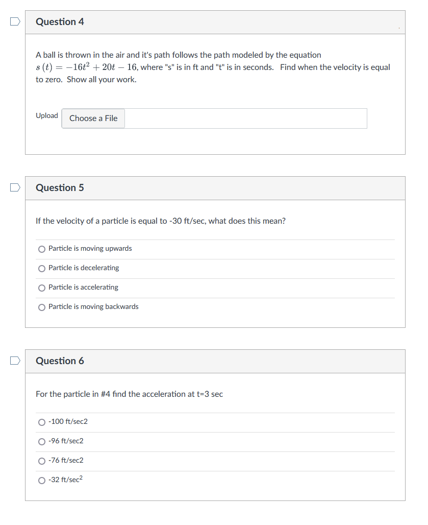Select "Particle is moving backwards"

(x=42, y=307)
